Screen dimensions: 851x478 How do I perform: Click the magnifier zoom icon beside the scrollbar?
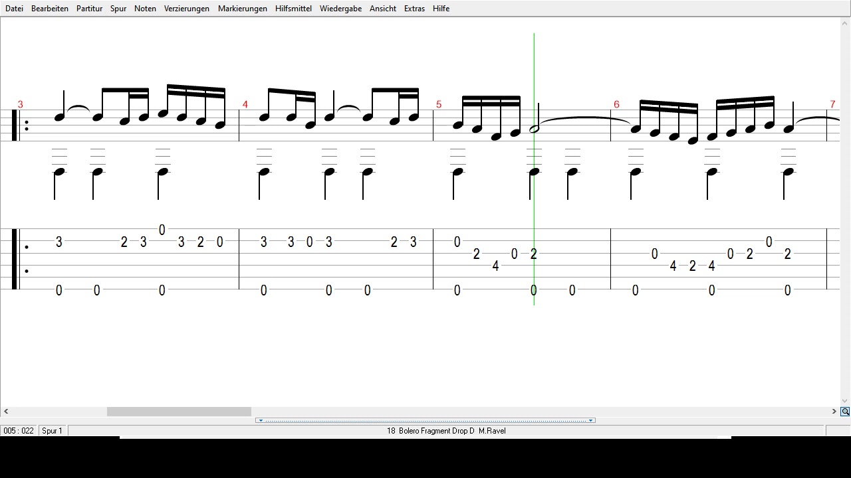pos(845,412)
